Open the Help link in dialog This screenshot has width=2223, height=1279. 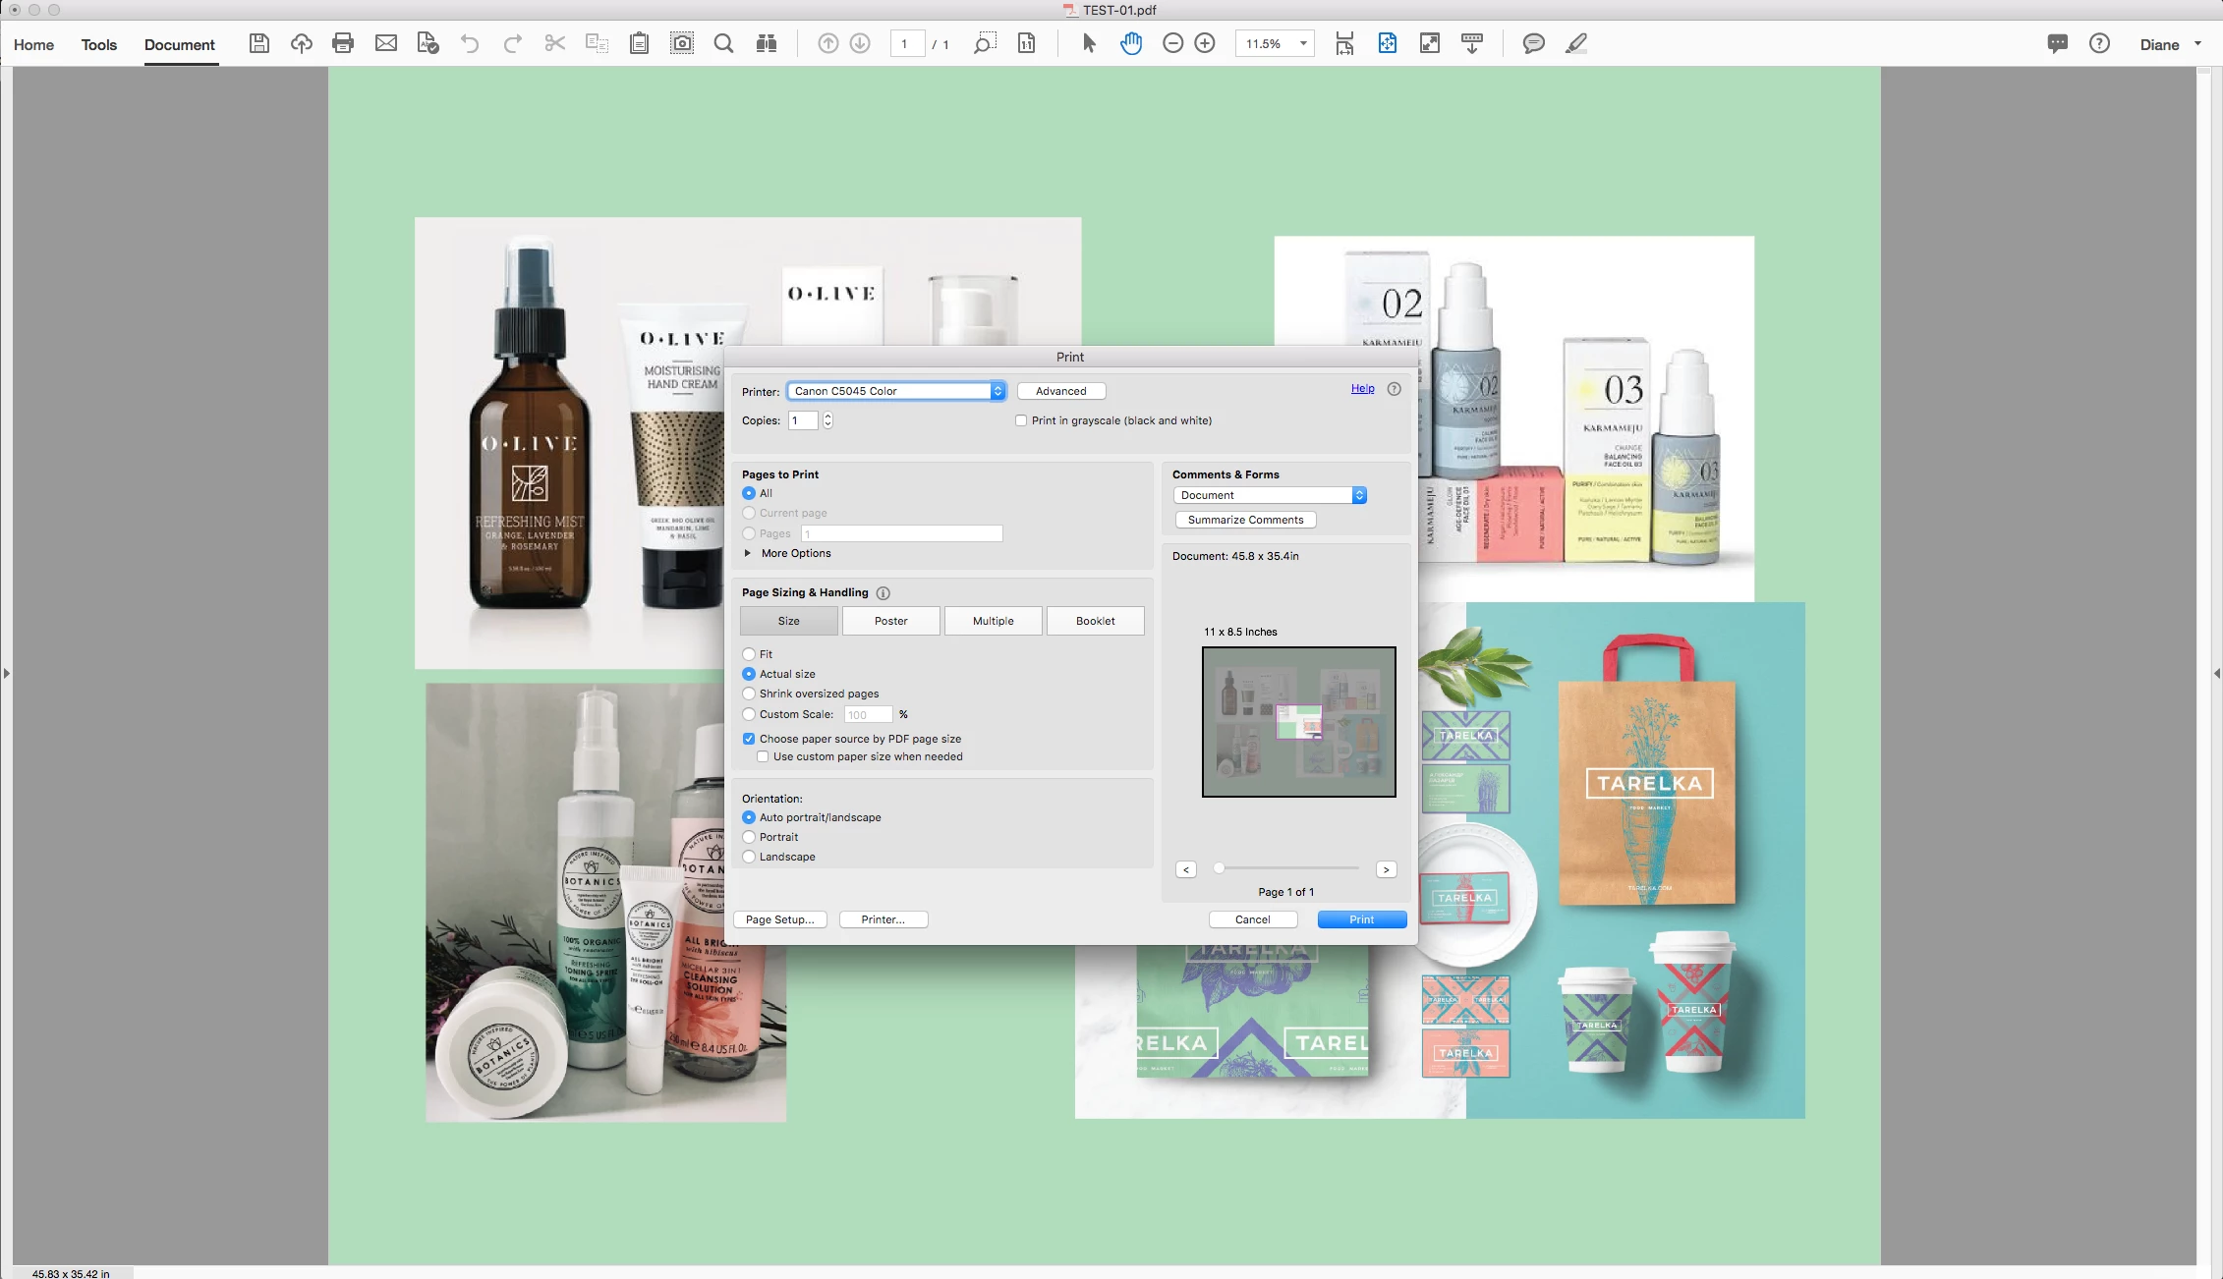(x=1362, y=388)
